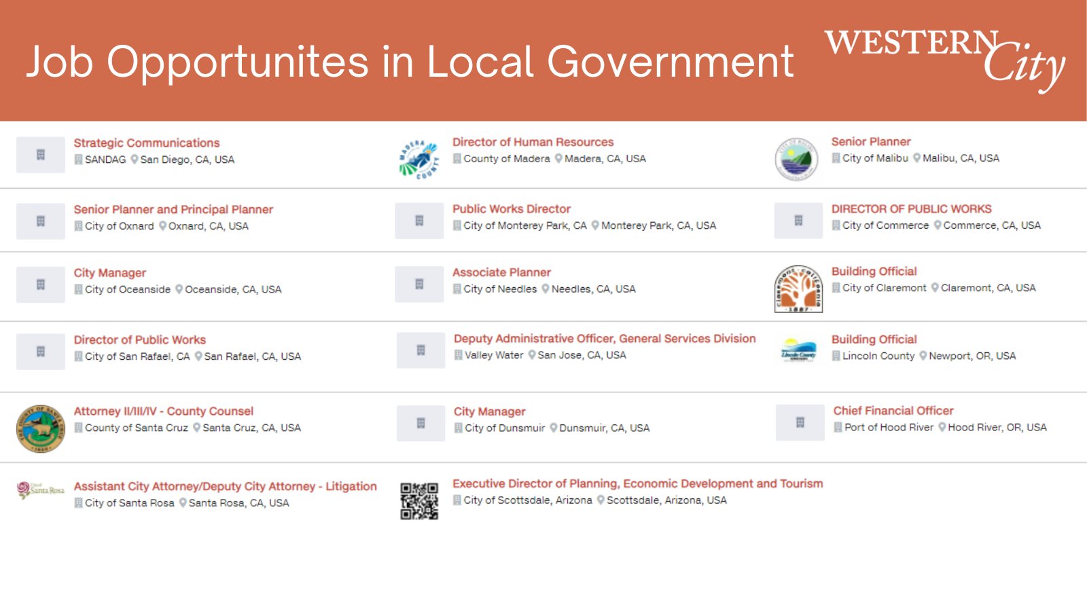
Task: Click placeholder icon beside City Manager Dunsmuir
Action: (x=421, y=424)
